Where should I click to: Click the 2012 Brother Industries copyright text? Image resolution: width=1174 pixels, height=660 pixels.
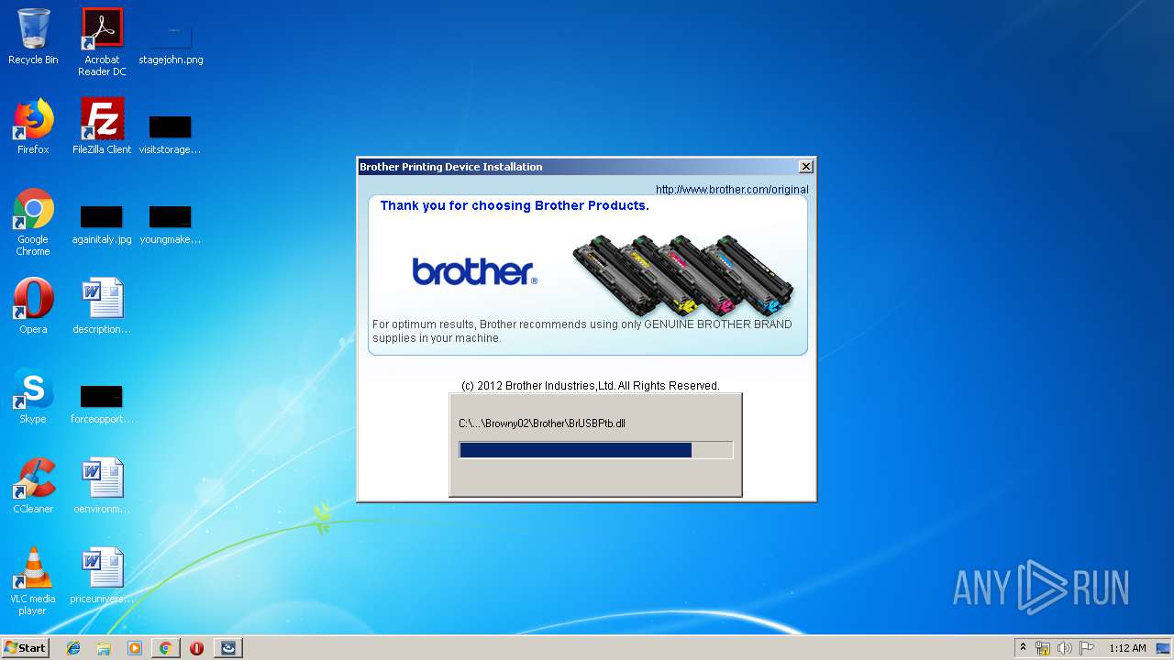591,386
